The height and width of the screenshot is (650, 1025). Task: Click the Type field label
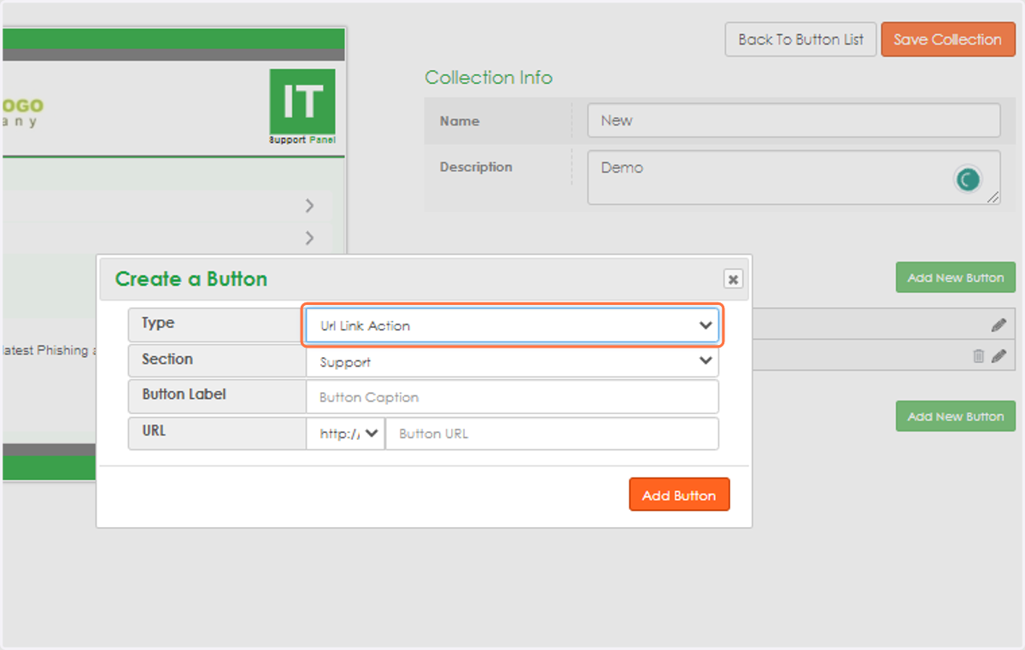pyautogui.click(x=158, y=323)
